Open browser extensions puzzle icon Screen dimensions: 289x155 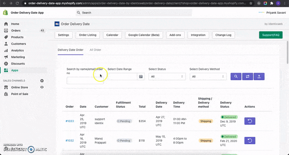pos(272,3)
